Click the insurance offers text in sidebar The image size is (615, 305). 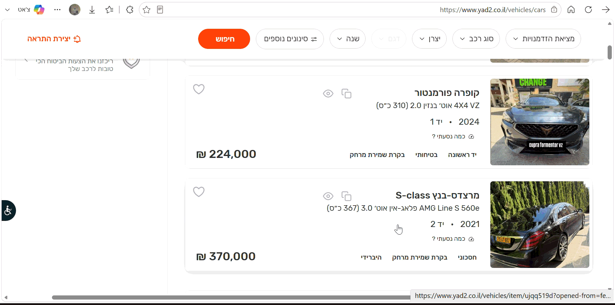click(x=74, y=65)
